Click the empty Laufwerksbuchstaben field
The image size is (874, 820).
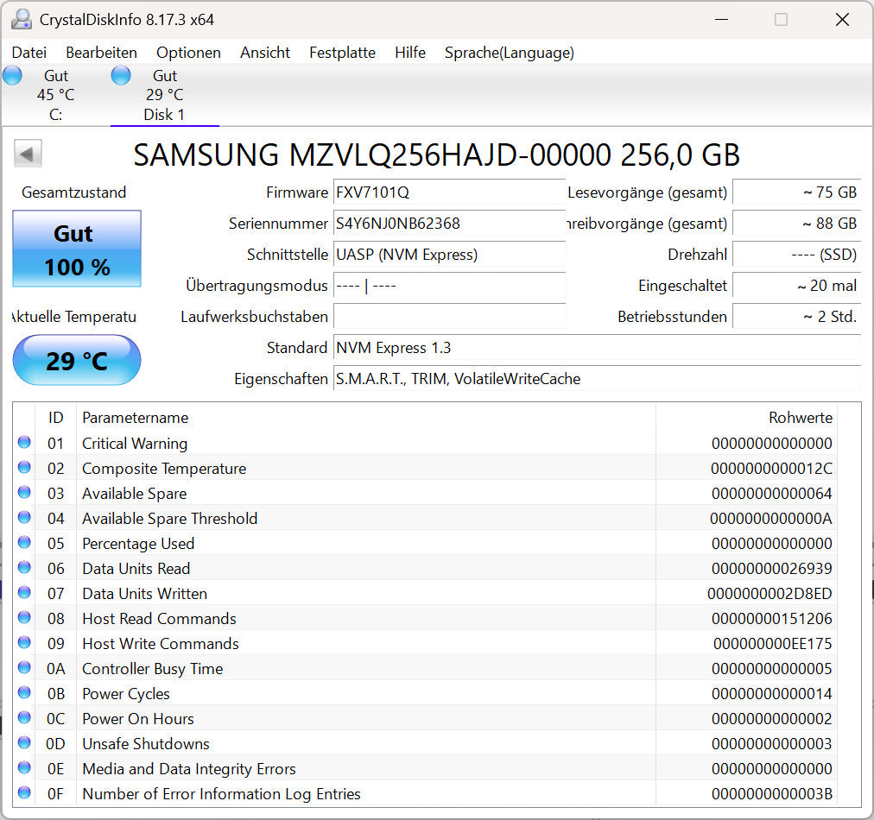point(449,317)
